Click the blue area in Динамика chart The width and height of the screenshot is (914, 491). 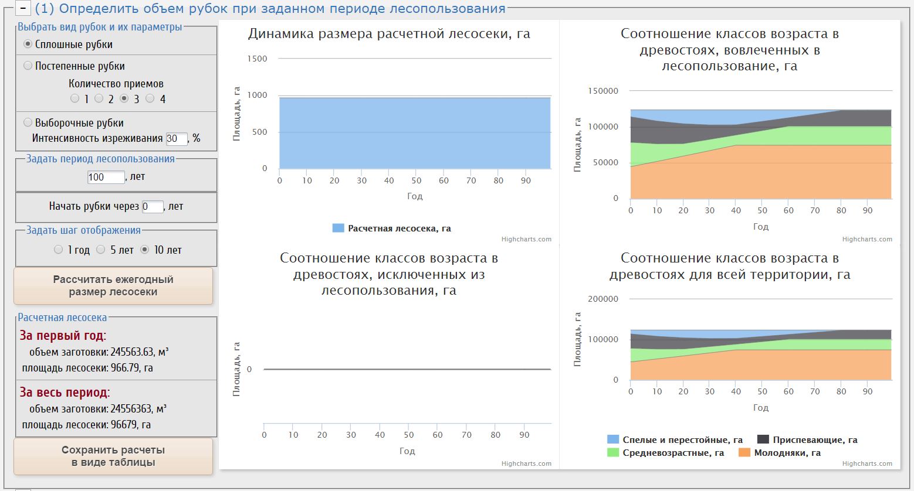[415, 133]
